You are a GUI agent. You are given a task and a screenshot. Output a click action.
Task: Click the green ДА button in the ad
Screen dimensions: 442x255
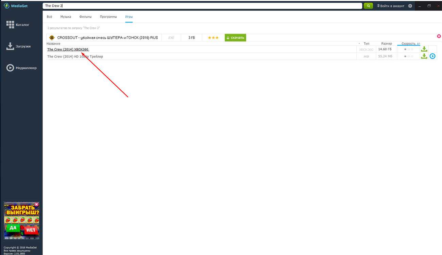click(13, 228)
